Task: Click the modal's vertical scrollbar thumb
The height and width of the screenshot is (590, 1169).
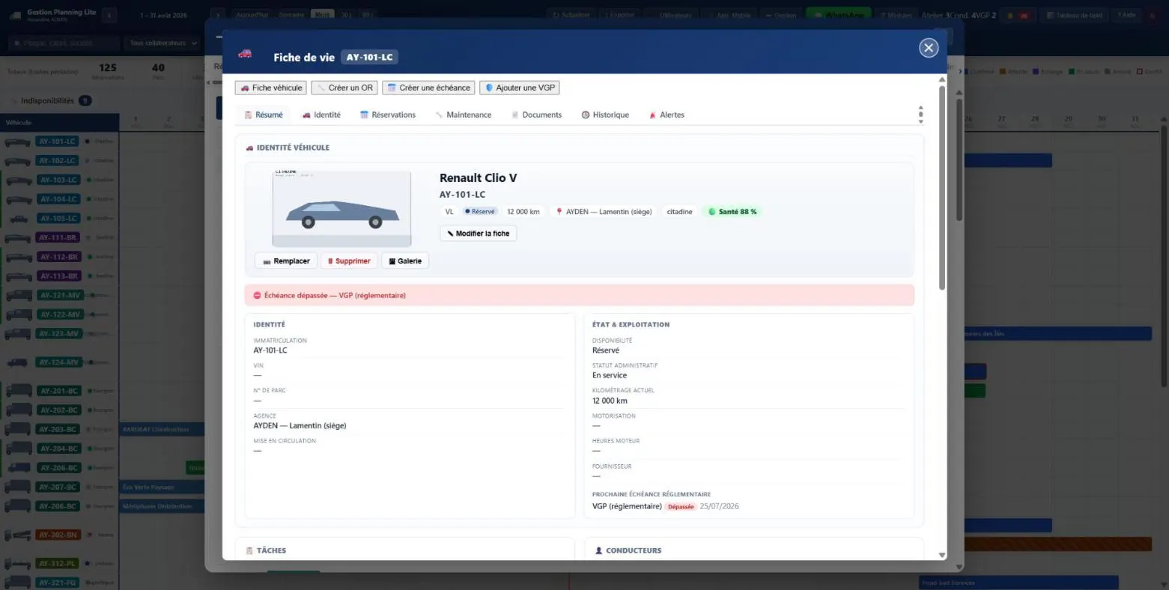Action: click(x=942, y=187)
